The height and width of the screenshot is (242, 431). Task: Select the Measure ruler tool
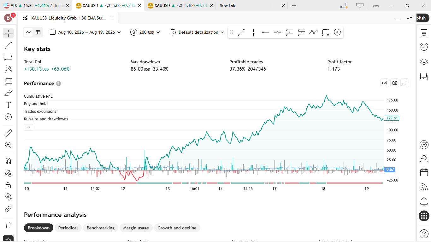(8, 133)
